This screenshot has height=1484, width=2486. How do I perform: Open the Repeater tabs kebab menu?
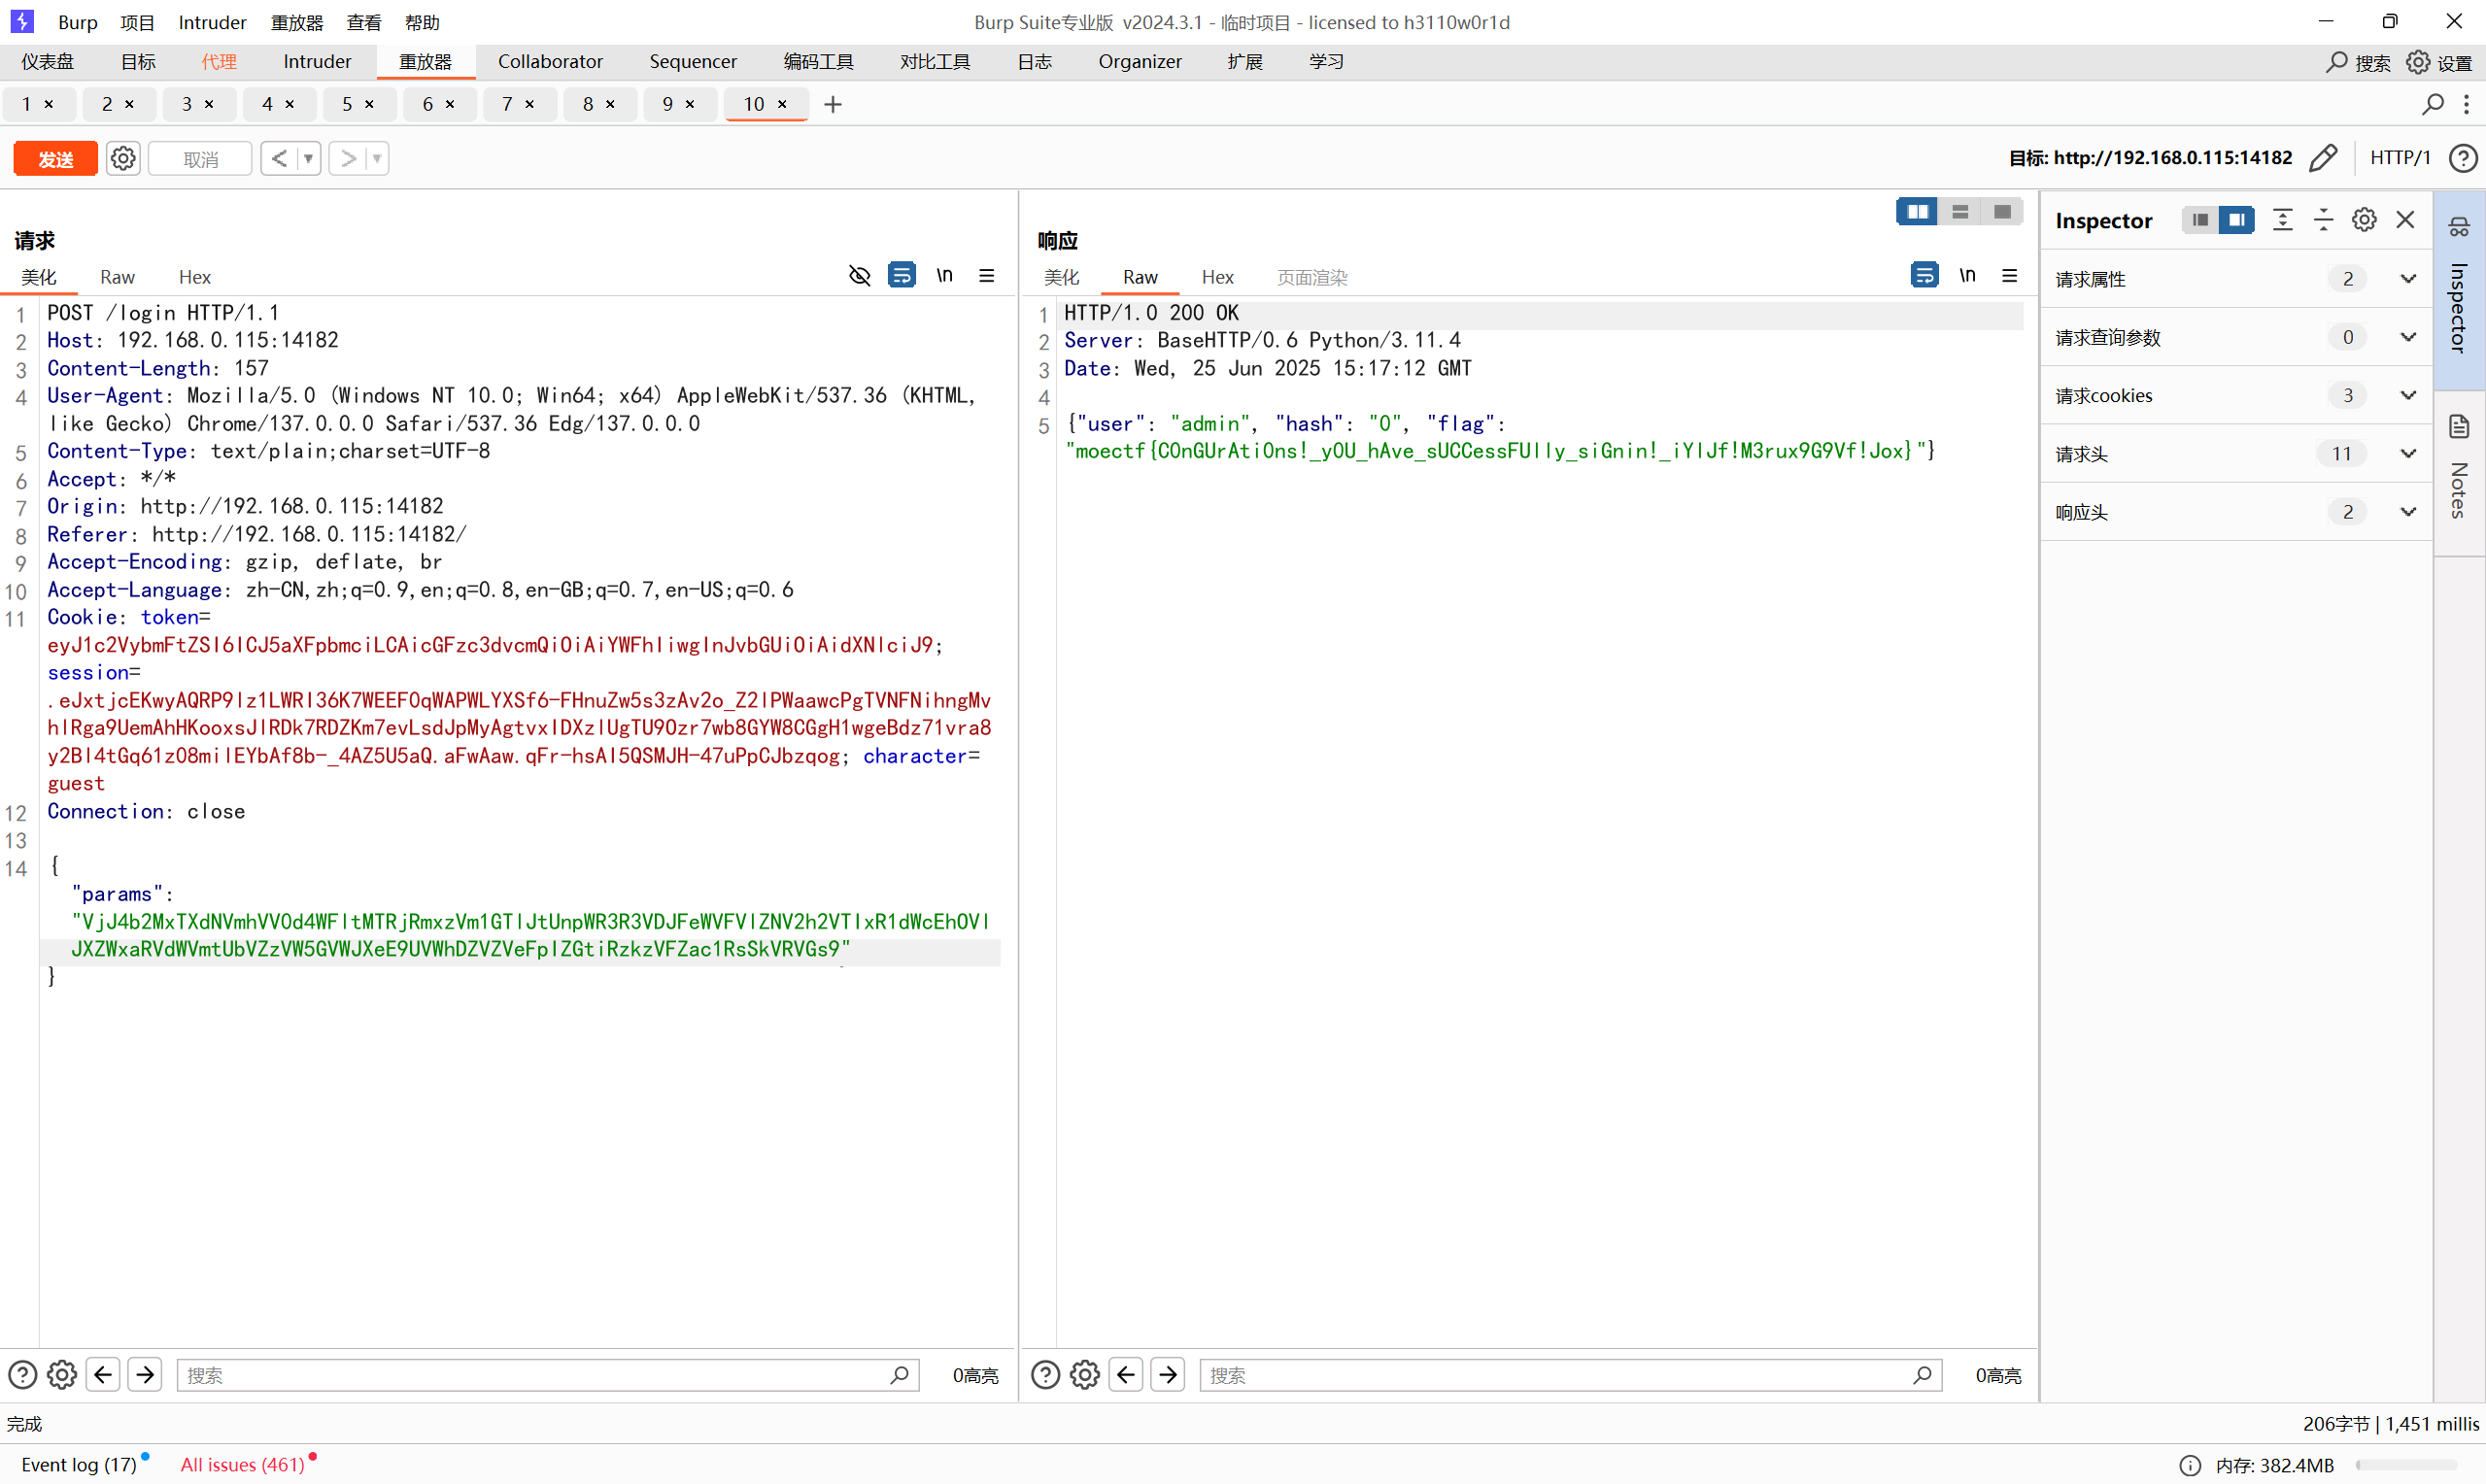[x=2467, y=104]
